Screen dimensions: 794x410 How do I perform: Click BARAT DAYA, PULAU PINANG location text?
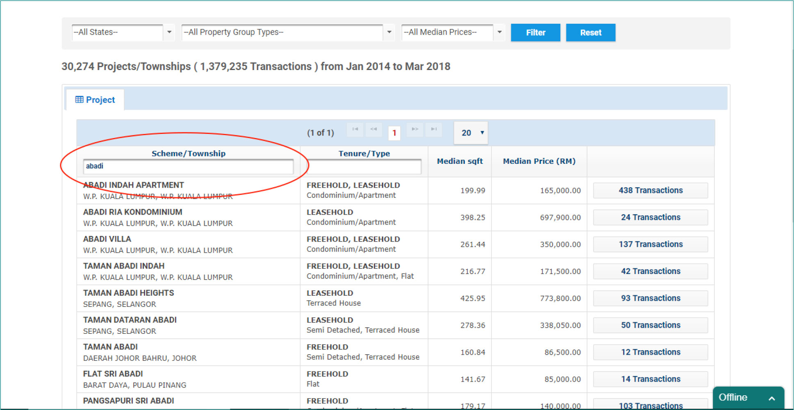[135, 385]
